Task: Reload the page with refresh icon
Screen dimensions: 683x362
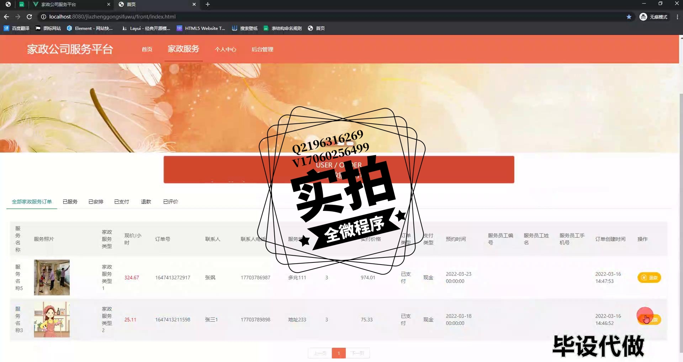Action: [x=30, y=17]
